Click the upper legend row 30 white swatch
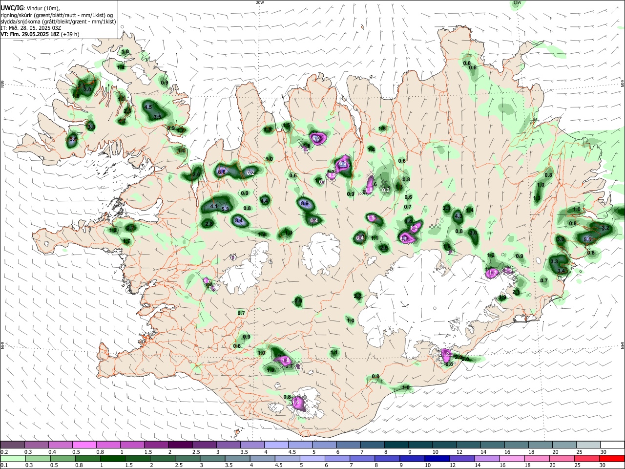625x469 pixels. click(611, 445)
